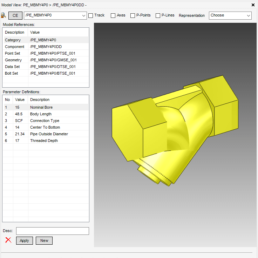Viewport: 258px width, 258px height.
Task: Click the Apply button
Action: [x=25, y=240]
